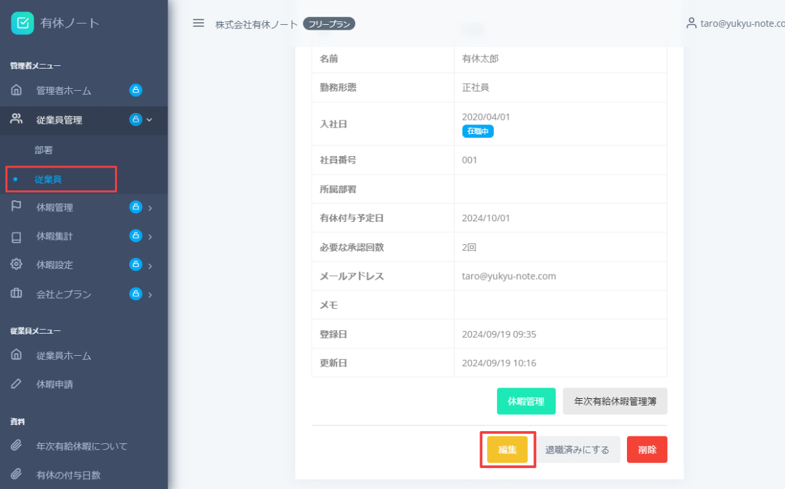Open the 年次有給休暇管理簿 page

[x=614, y=401]
